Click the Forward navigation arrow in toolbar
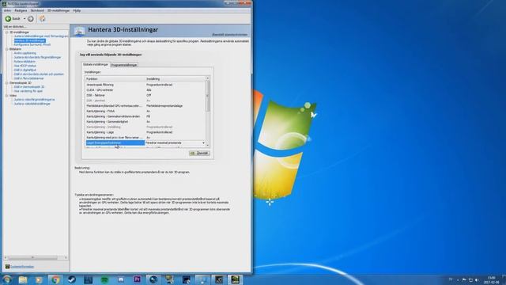 coord(31,19)
